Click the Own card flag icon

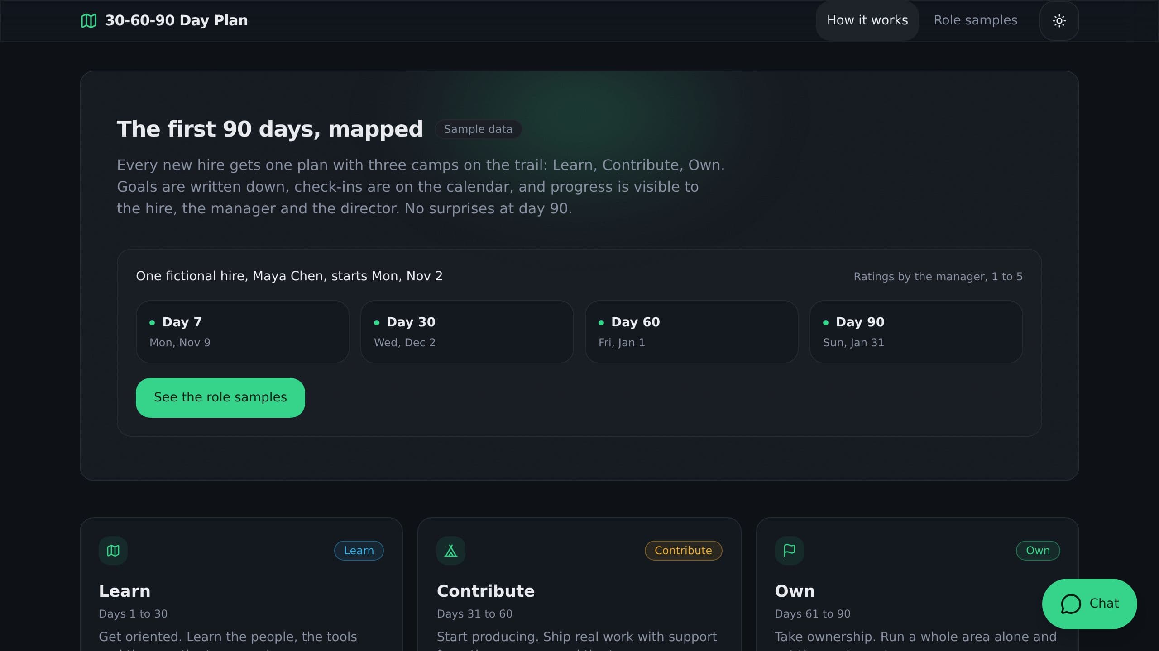[x=789, y=550]
